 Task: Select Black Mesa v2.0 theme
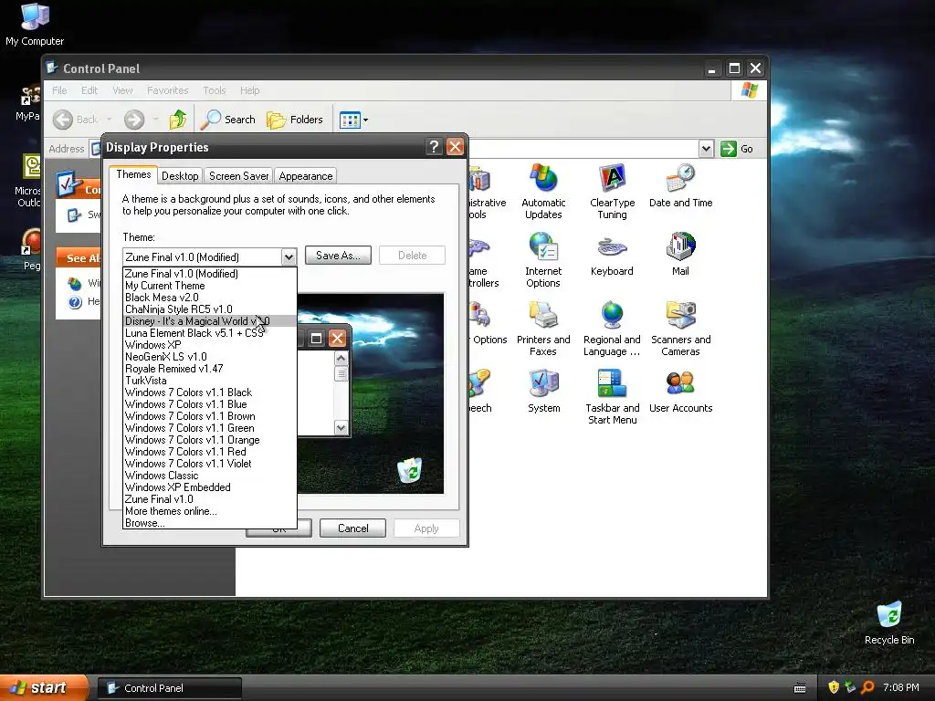pos(209,298)
